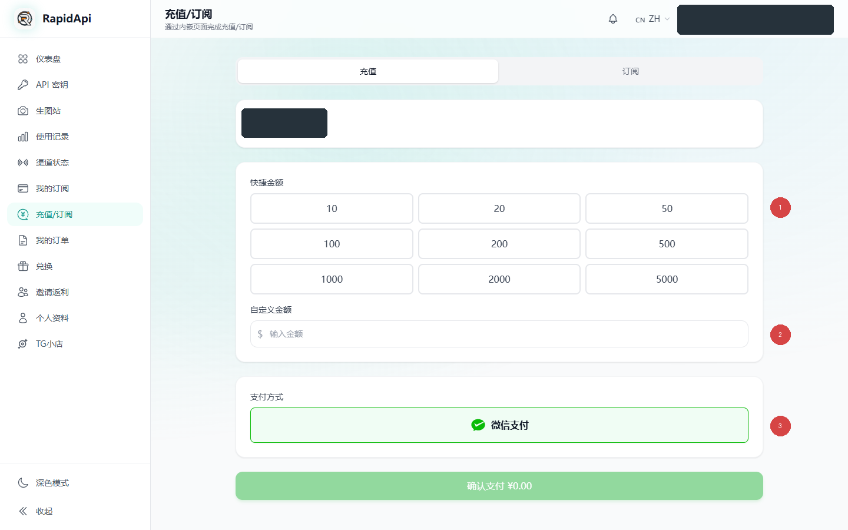Click 确认支付 ¥0.00 button
Screen dimensions: 848x530
[499, 486]
